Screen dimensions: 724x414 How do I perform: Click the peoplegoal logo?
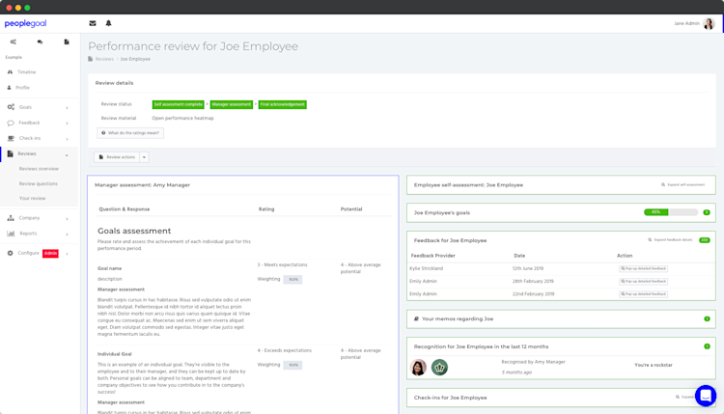tap(25, 23)
